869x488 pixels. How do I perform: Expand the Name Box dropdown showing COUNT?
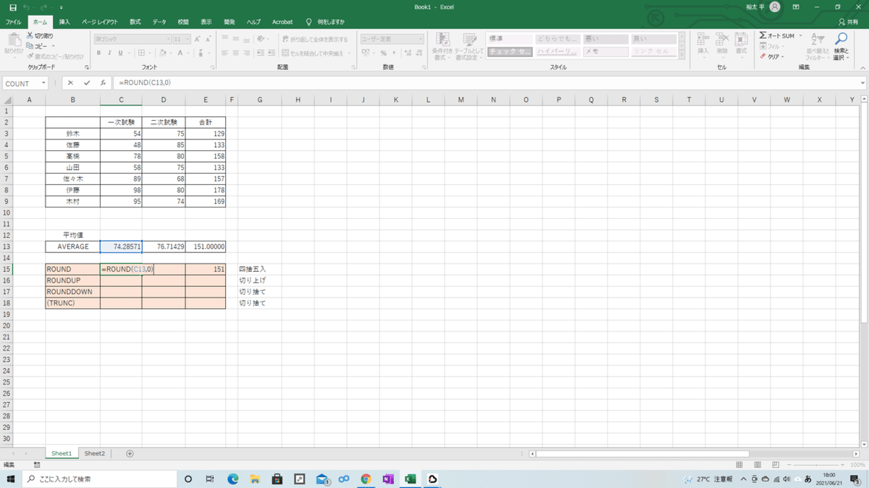pyautogui.click(x=44, y=83)
